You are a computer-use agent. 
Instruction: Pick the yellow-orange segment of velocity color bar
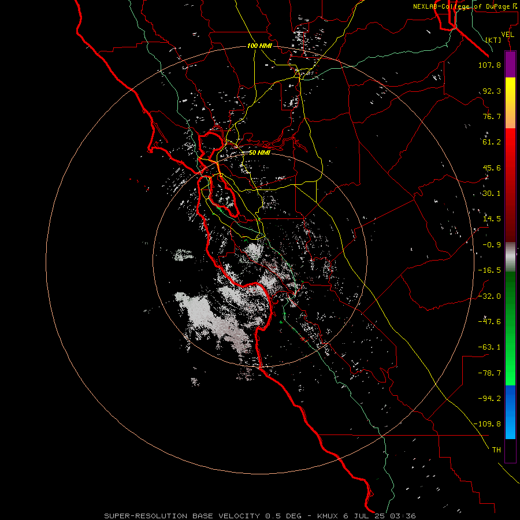coord(510,103)
